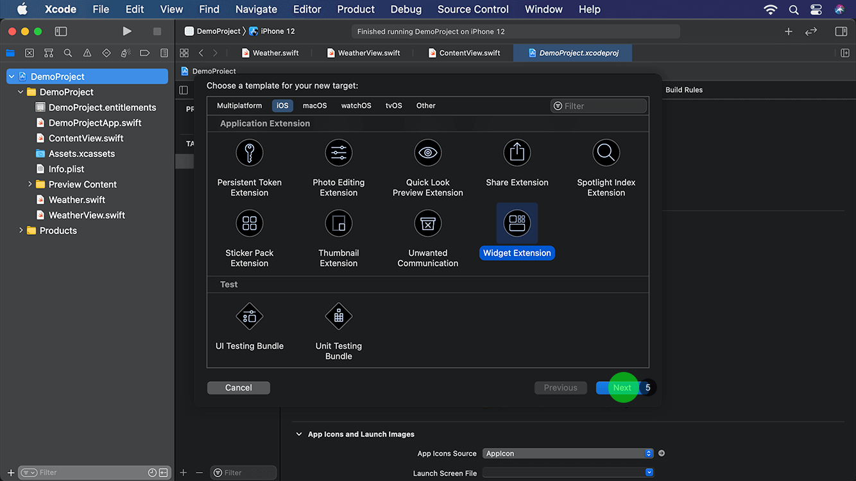Screen dimensions: 856x481
Task: Click Cancel in the template dialog
Action: [x=239, y=387]
